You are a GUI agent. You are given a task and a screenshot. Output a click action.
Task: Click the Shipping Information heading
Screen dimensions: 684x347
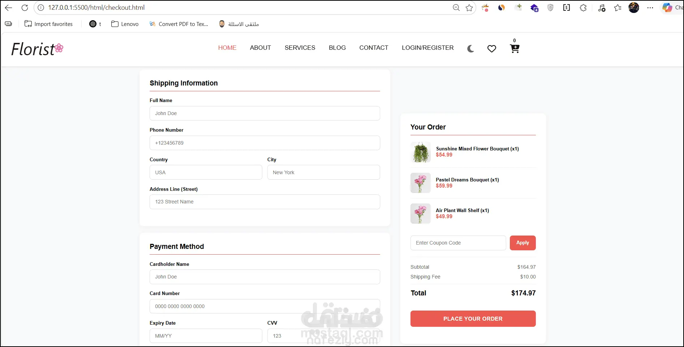point(184,83)
